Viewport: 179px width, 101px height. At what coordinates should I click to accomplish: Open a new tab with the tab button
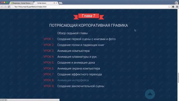point(60,3)
